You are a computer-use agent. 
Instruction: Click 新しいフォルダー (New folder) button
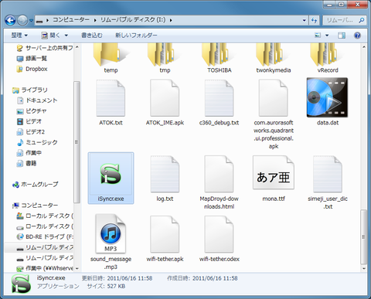(136, 36)
